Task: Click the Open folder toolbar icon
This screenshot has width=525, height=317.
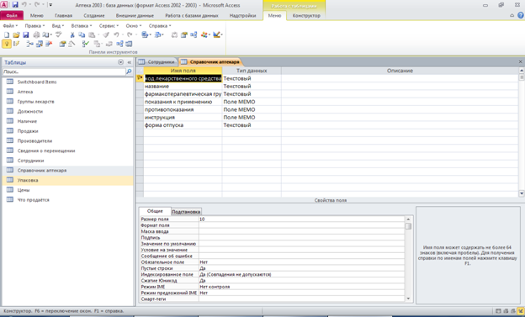Action: point(16,34)
